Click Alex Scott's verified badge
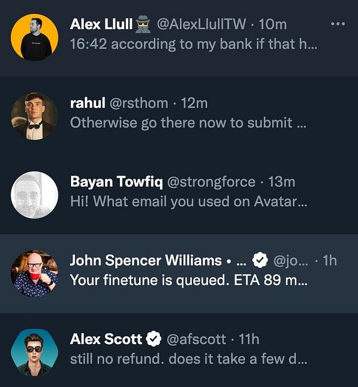Image resolution: width=358 pixels, height=387 pixels. 153,339
